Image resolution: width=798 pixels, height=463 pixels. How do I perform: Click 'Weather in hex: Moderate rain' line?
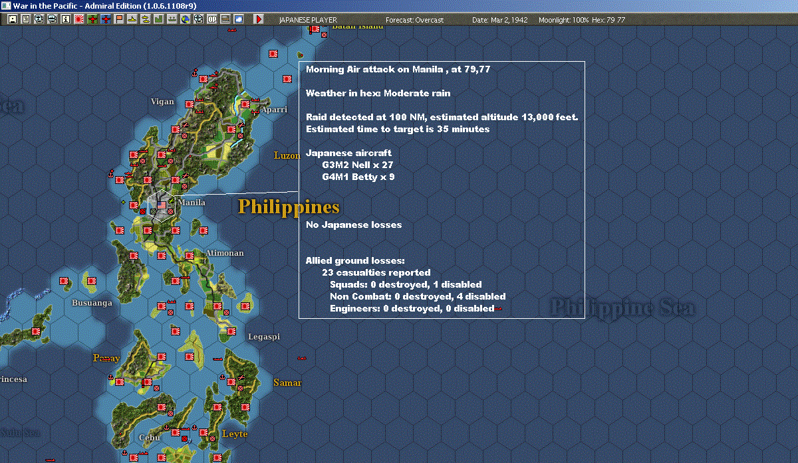[x=378, y=93]
